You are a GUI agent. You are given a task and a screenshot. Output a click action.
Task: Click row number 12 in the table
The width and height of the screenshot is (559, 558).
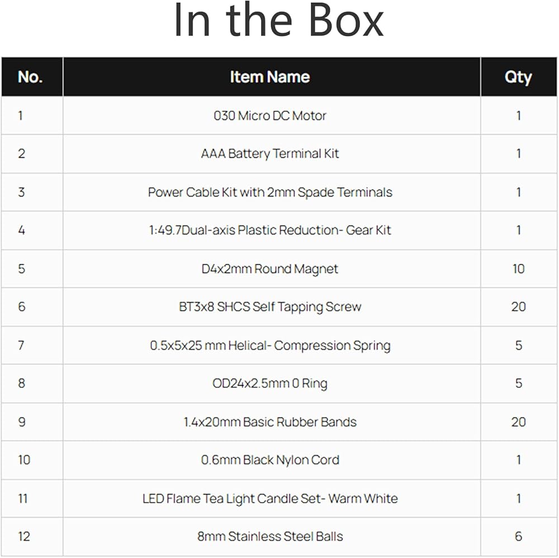(23, 536)
